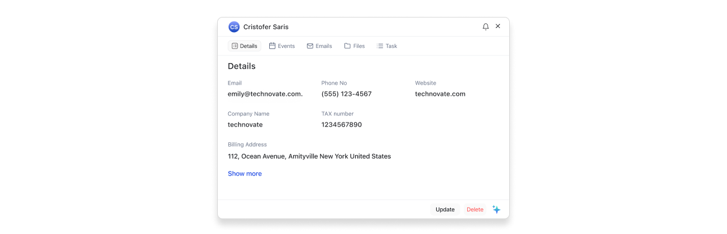The height and width of the screenshot is (234, 727).
Task: Click the CS avatar badge
Action: (x=234, y=27)
